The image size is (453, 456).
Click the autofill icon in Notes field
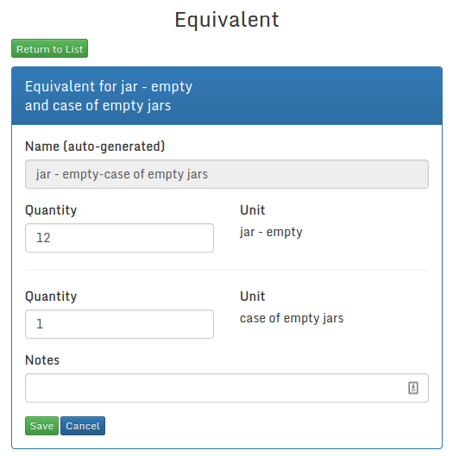pos(413,388)
